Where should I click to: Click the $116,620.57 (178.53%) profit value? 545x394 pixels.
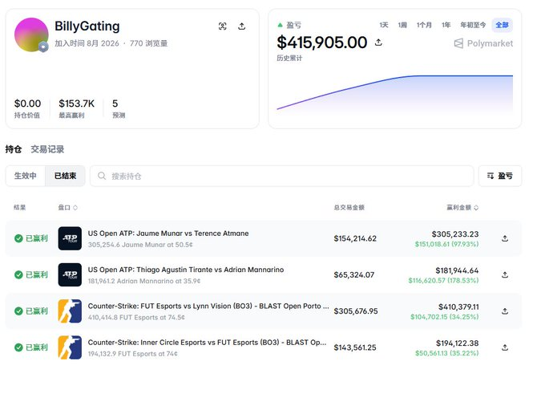[x=443, y=281]
